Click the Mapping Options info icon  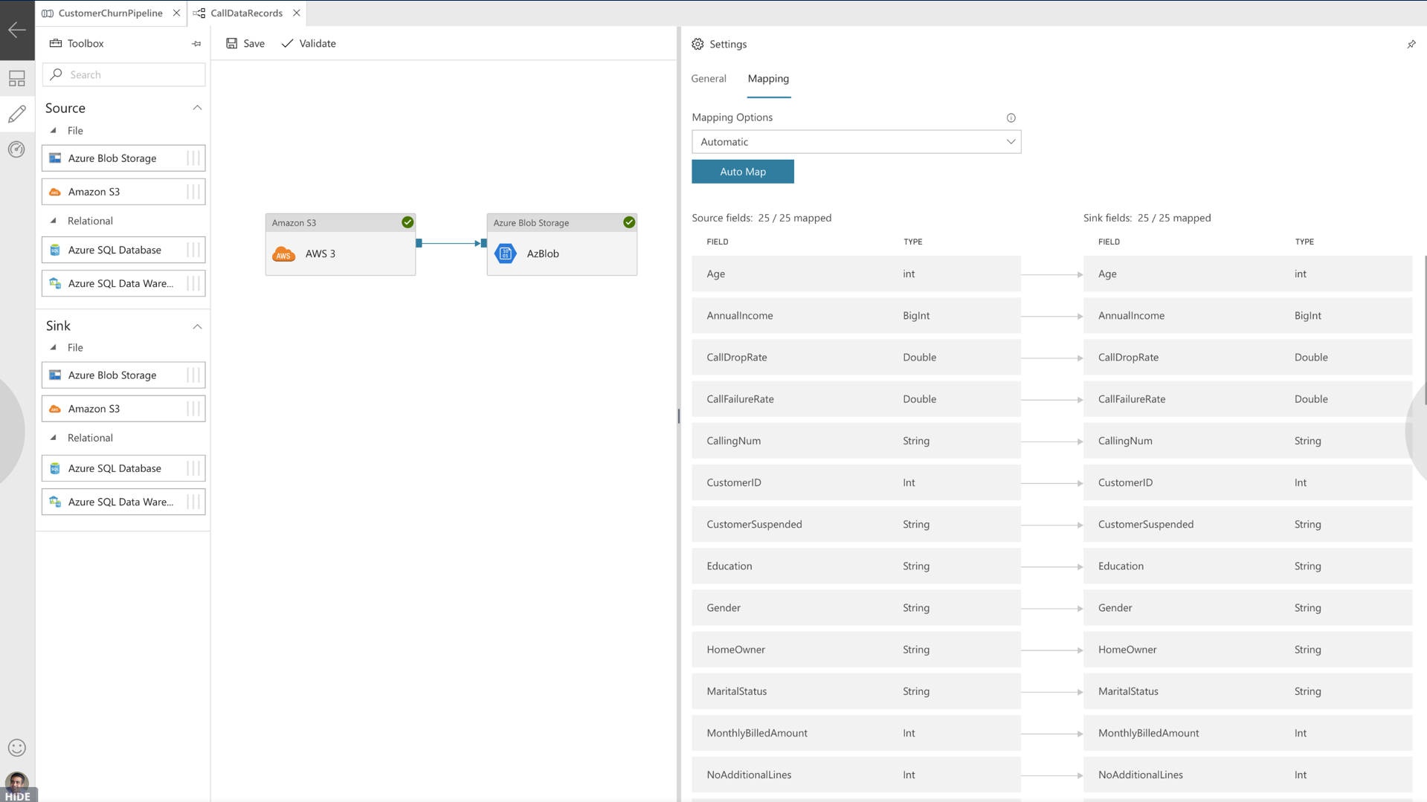pyautogui.click(x=1011, y=117)
